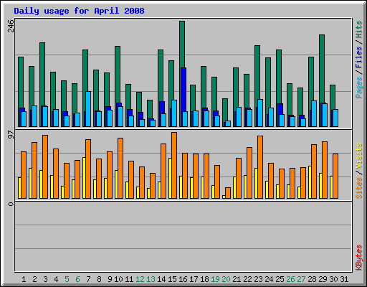
Task: Click the light blue pages bar for day 7
Action: pos(88,109)
